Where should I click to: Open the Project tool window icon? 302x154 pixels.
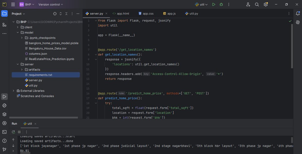click(x=4, y=14)
